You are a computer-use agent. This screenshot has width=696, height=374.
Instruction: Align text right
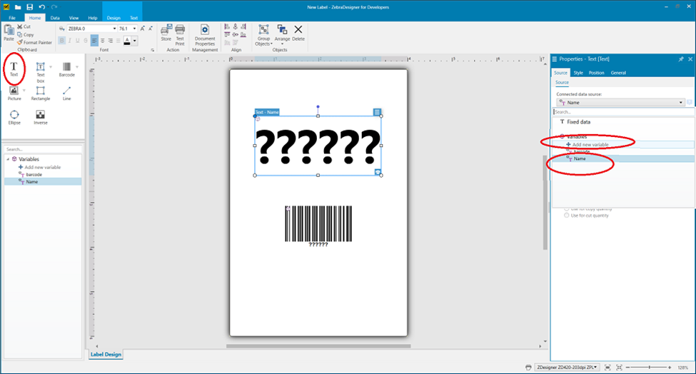[110, 41]
